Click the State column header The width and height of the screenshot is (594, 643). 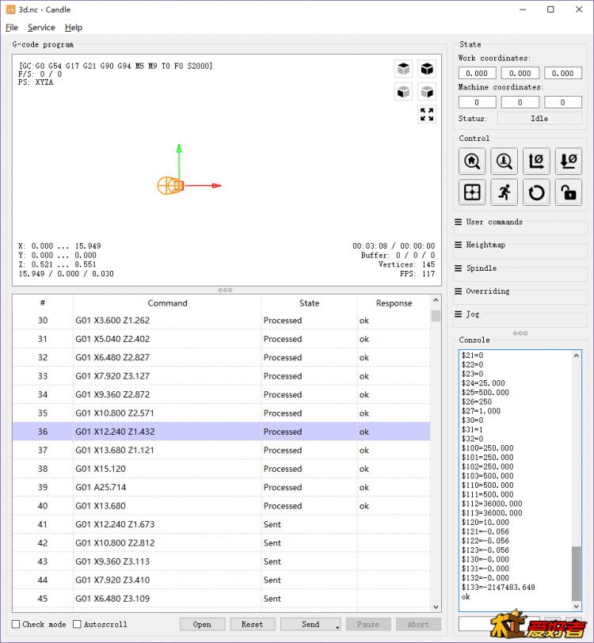tap(309, 303)
